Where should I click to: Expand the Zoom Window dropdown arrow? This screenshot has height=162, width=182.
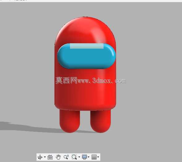click(x=79, y=157)
